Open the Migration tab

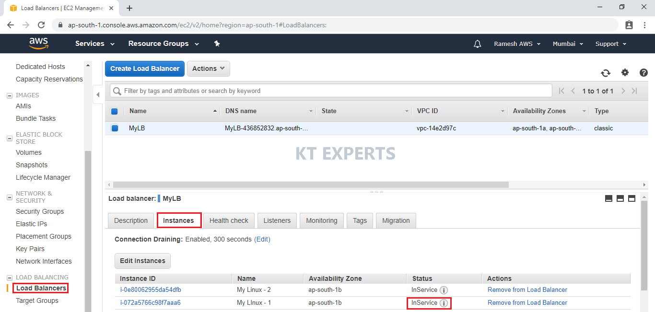coord(396,220)
